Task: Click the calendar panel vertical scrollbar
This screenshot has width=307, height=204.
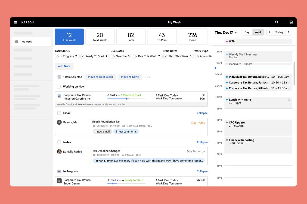Action: (294, 74)
